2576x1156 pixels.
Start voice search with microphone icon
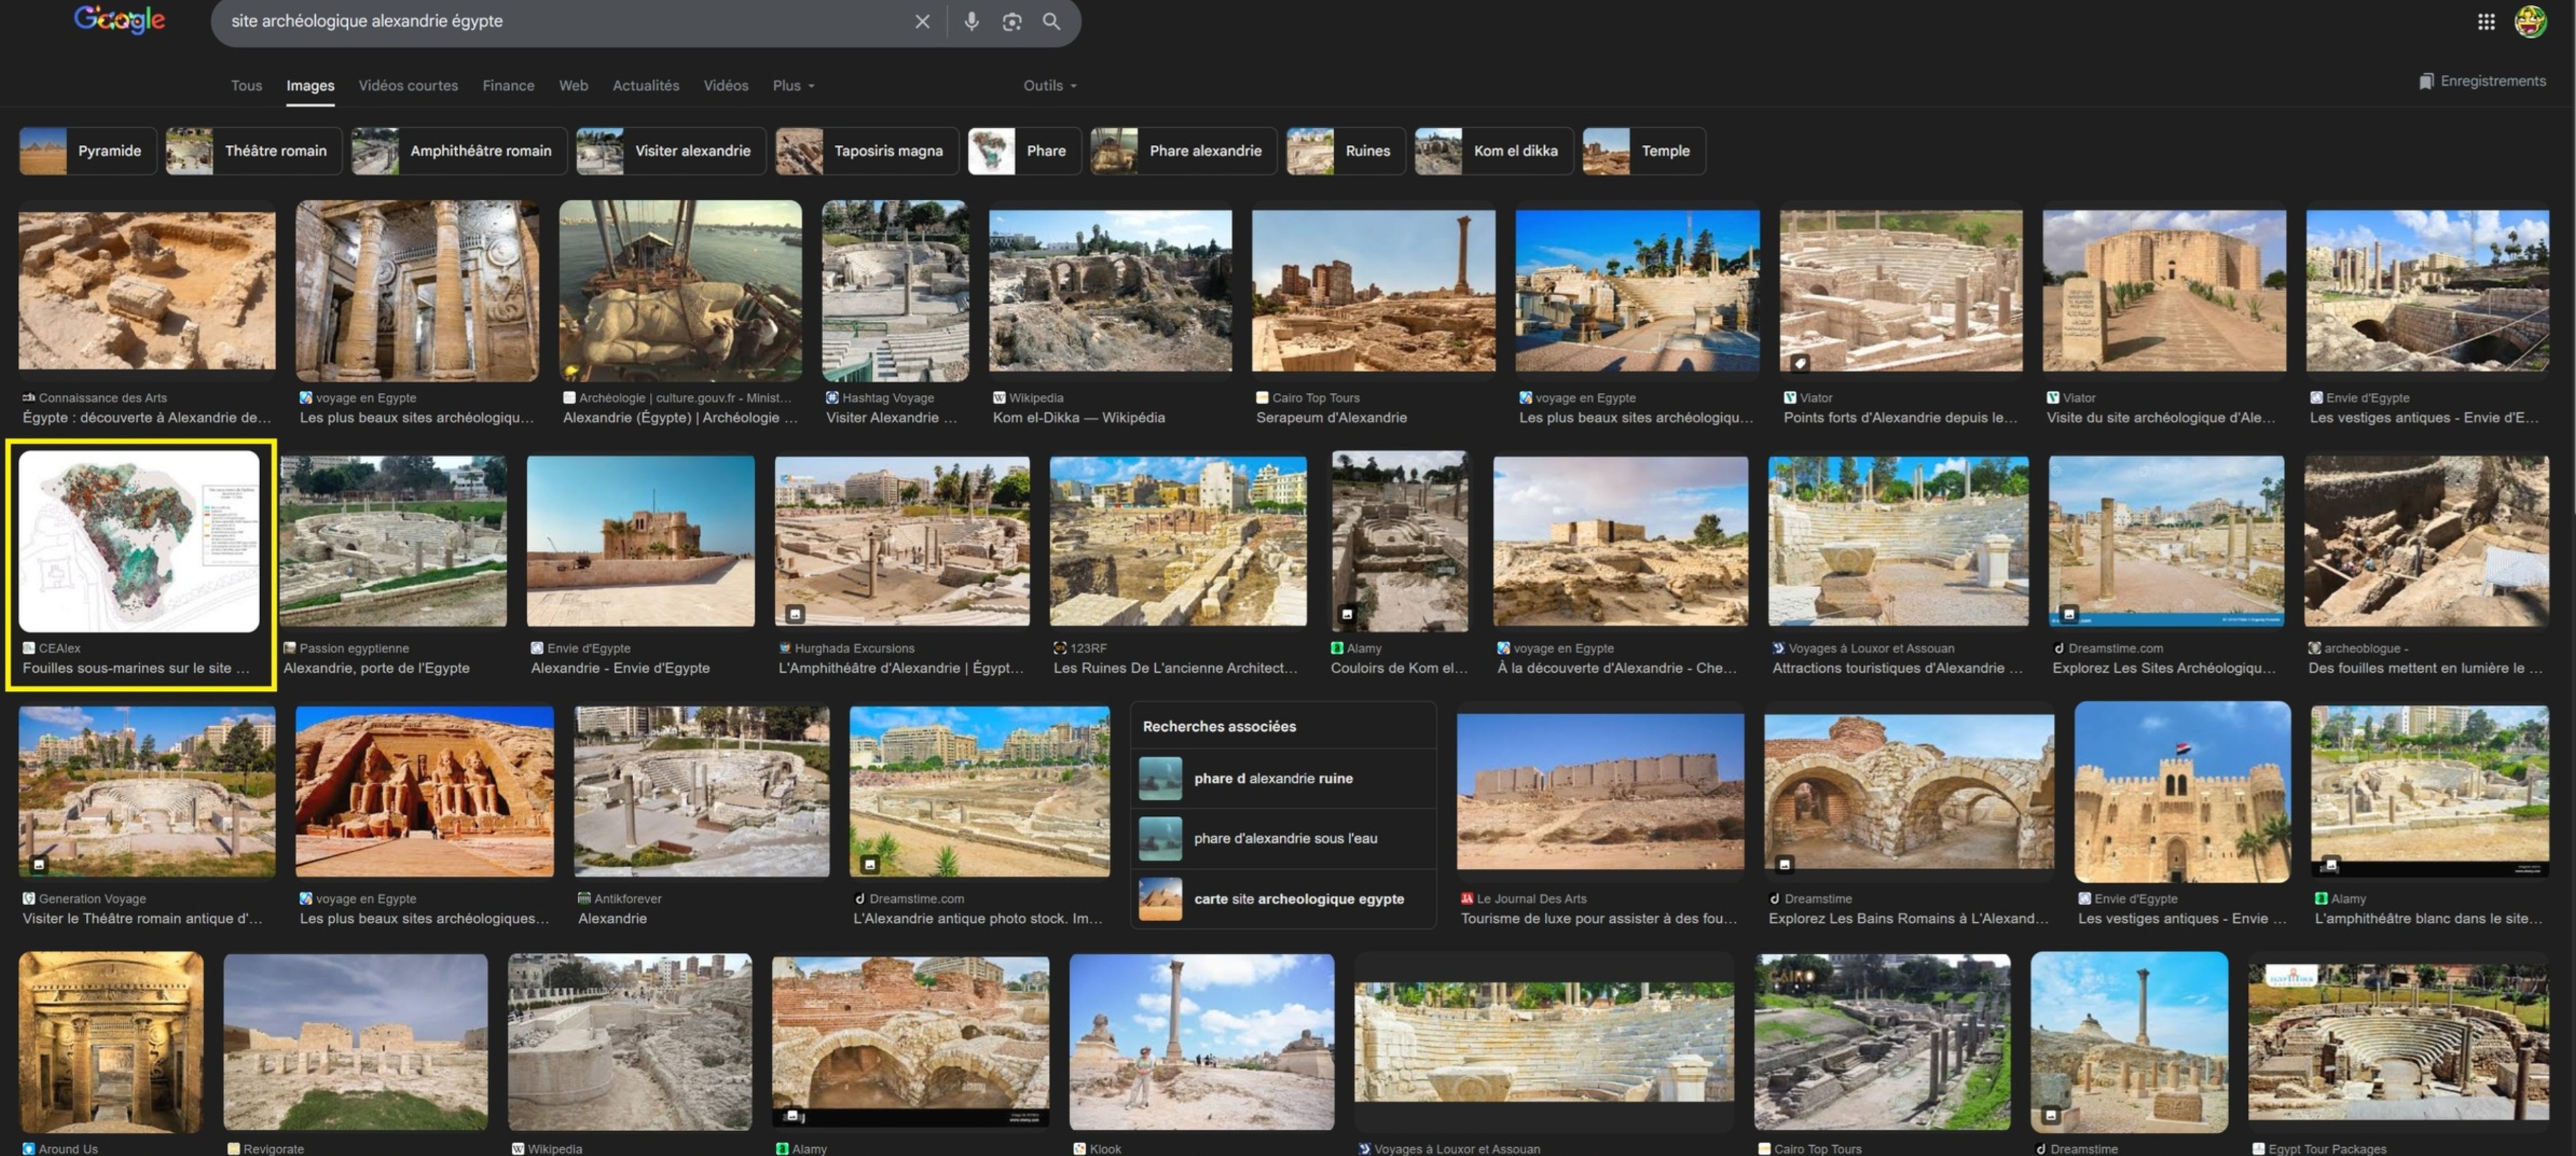click(x=971, y=21)
